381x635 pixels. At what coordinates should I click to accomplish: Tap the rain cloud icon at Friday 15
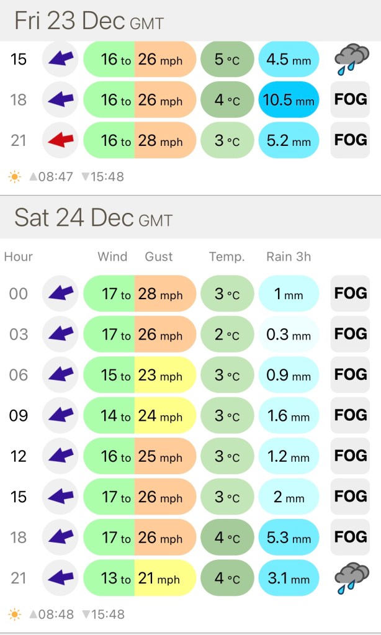point(351,59)
